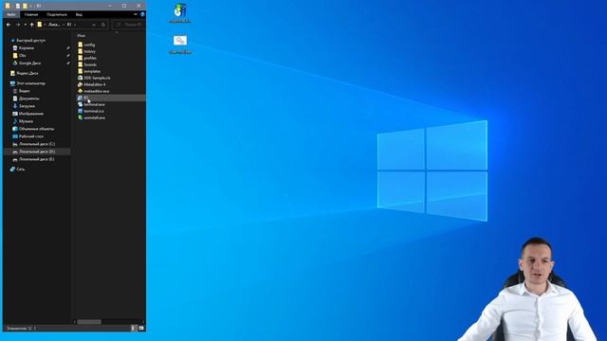The height and width of the screenshot is (341, 607).
Task: Open the history folder
Action: click(x=89, y=51)
